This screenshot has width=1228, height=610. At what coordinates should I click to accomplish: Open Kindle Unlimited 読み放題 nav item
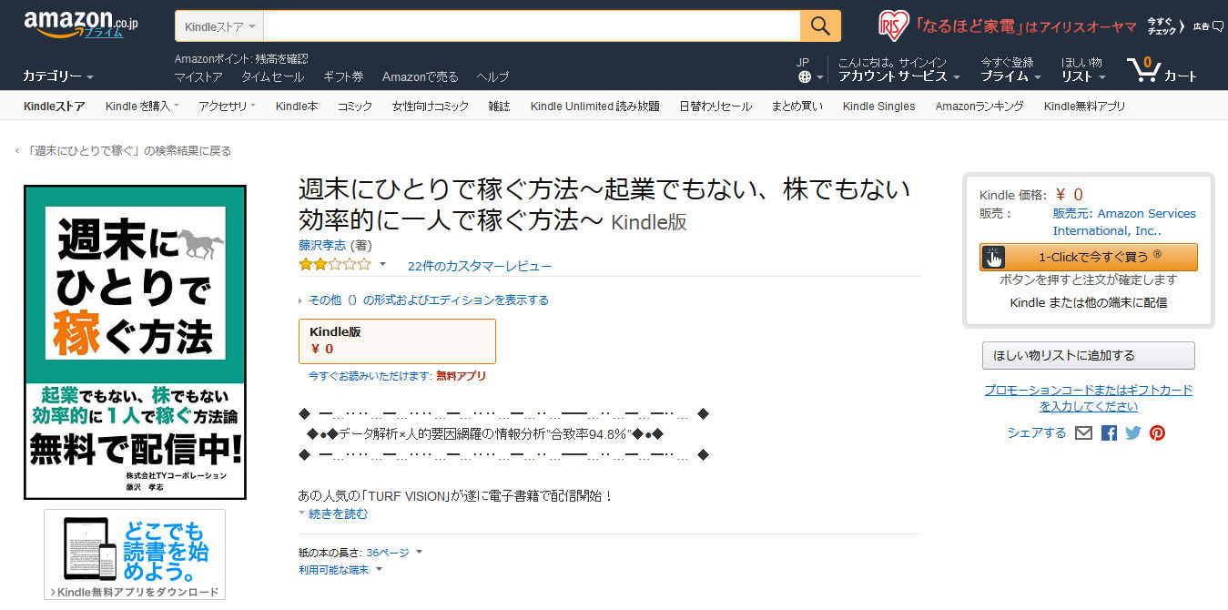point(595,107)
